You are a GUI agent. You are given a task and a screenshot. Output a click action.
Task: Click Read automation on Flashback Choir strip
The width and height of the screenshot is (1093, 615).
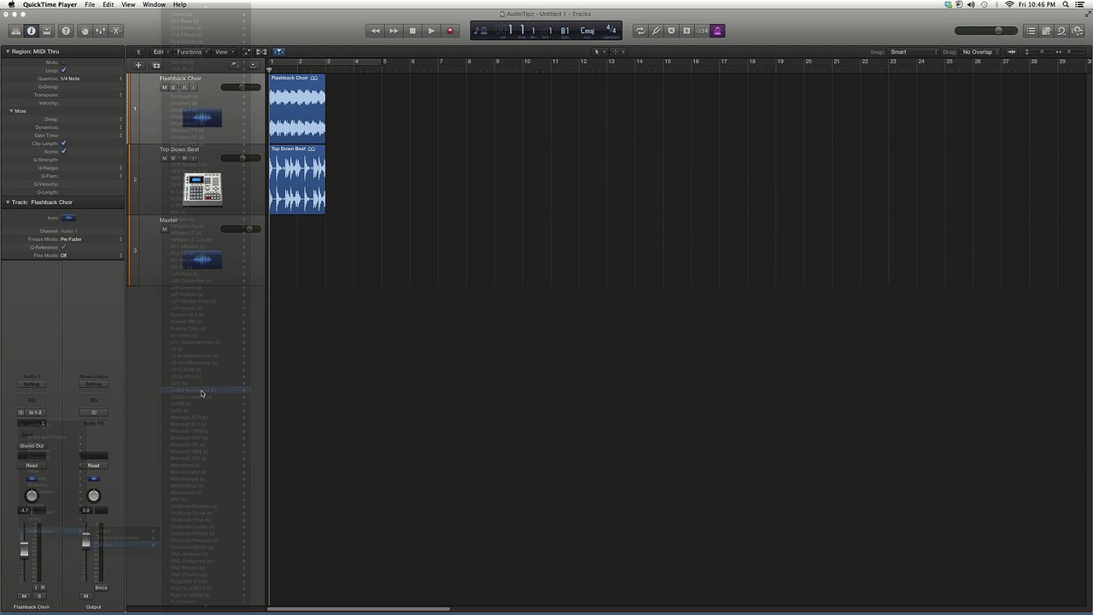tap(32, 466)
